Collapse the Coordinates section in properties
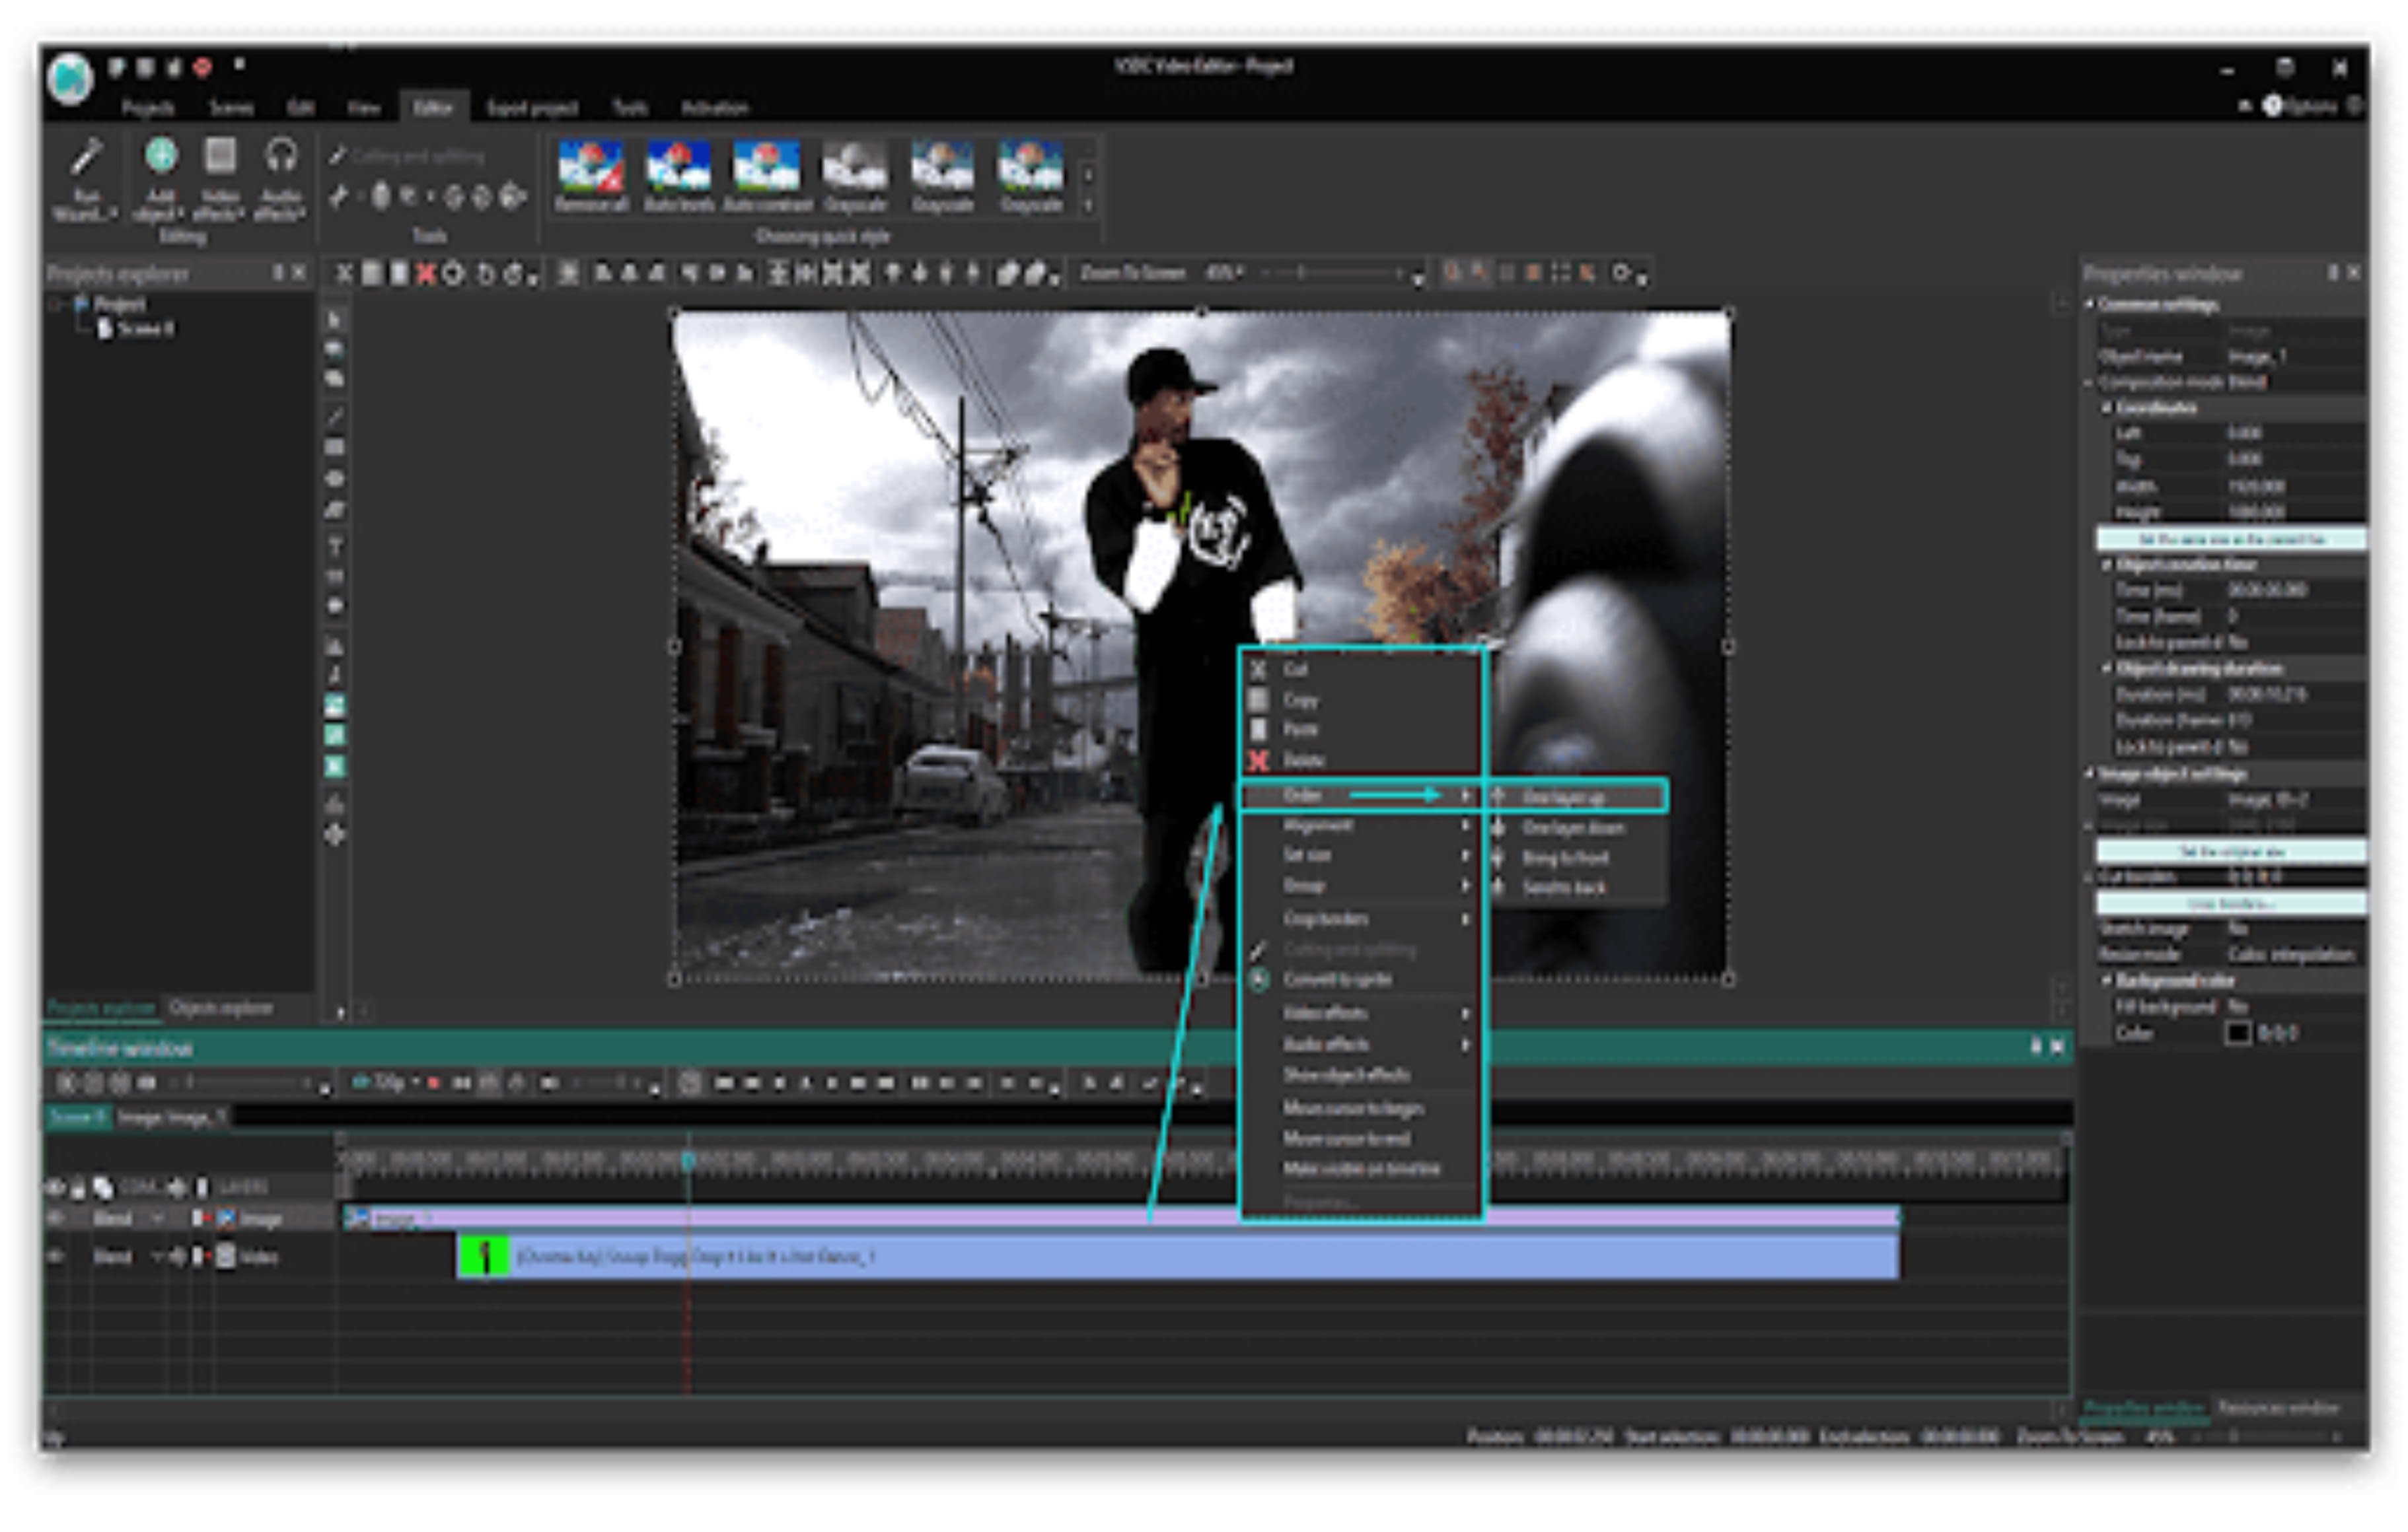The image size is (2408, 1532). click(x=2106, y=407)
